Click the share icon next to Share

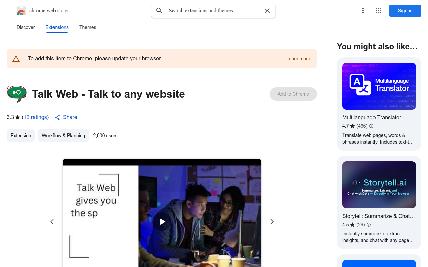57,117
